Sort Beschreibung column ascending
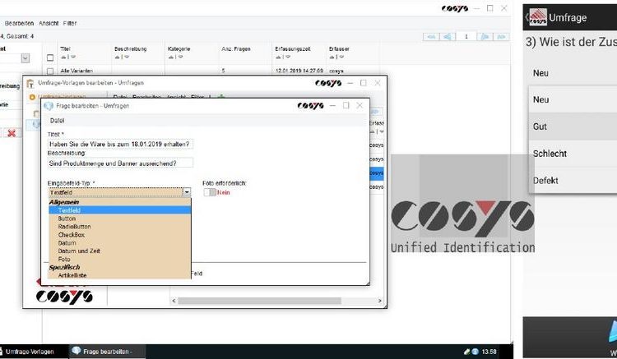 [118, 57]
